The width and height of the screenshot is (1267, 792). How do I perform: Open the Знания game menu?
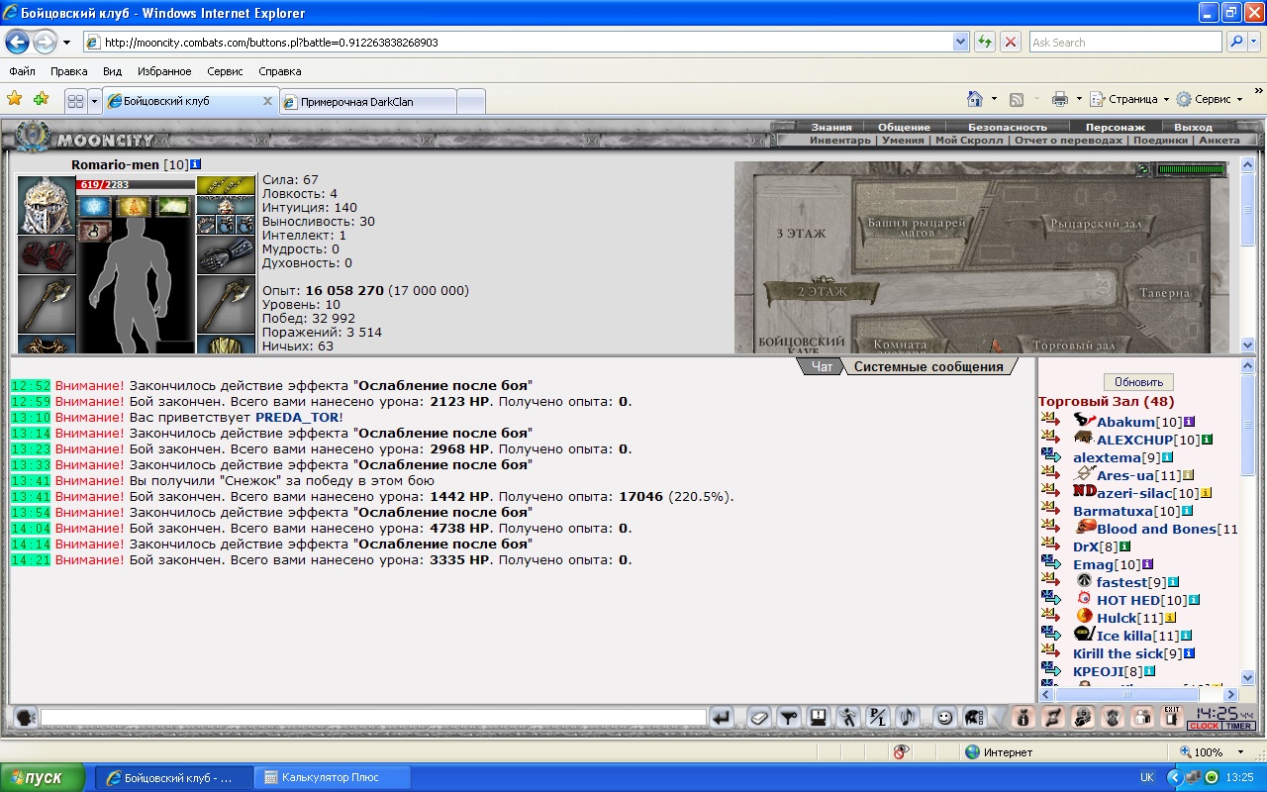(x=831, y=127)
